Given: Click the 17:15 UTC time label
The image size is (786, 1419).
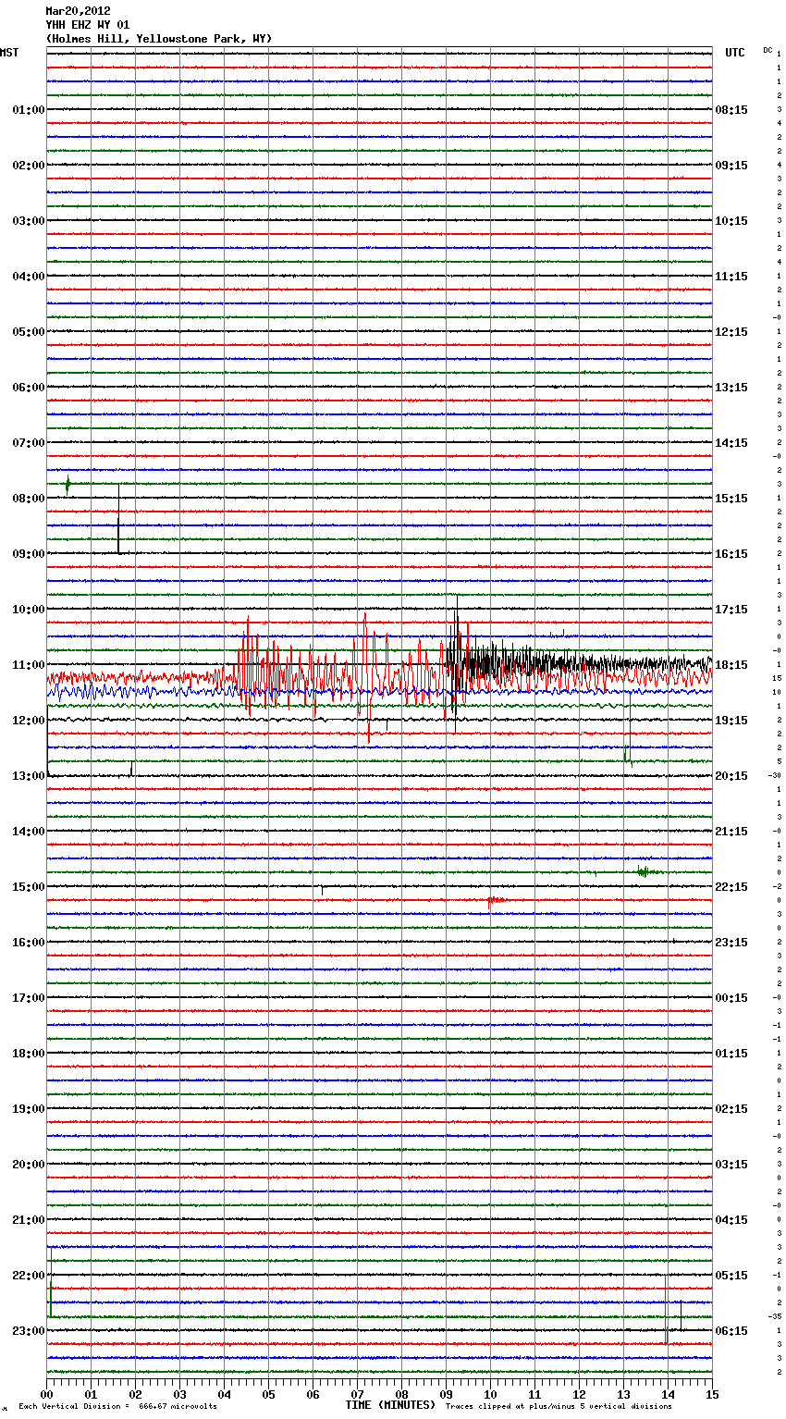Looking at the screenshot, I should pyautogui.click(x=731, y=610).
